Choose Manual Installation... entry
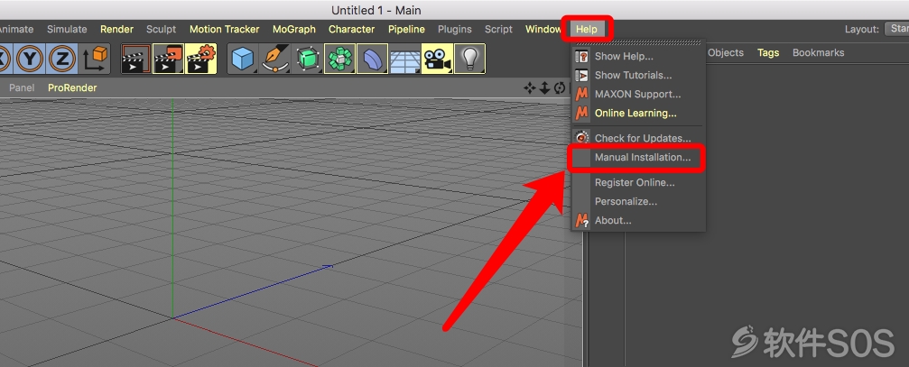Screen dimensions: 909x367 coord(638,158)
